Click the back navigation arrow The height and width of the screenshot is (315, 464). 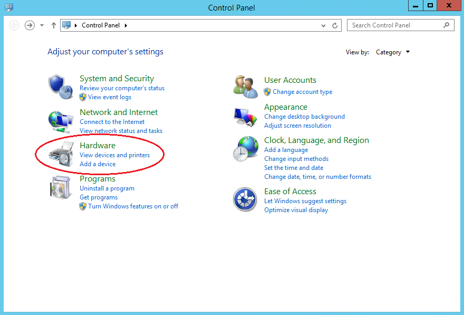(x=14, y=25)
